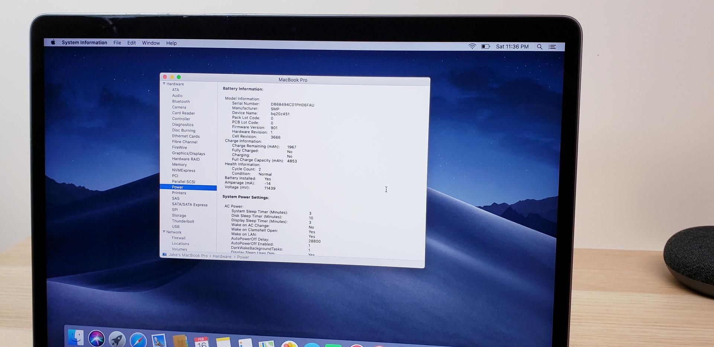Collapse the Hardware section triangle

click(164, 84)
